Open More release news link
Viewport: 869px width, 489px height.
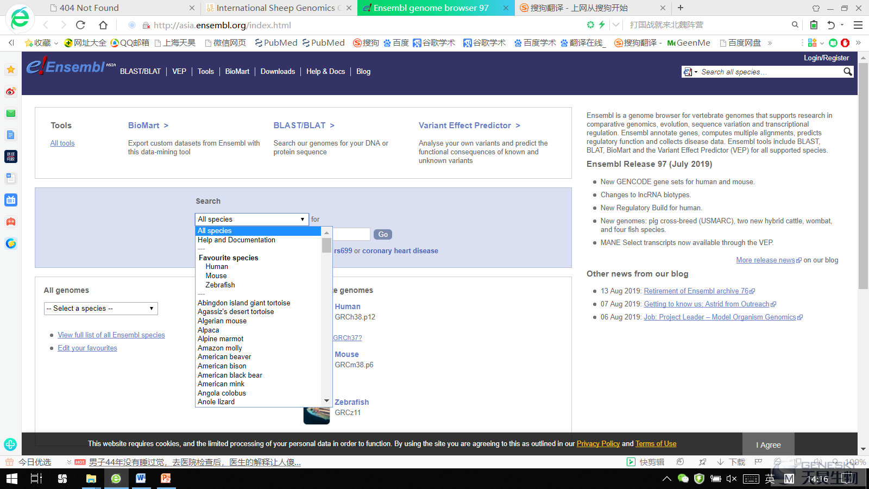[765, 260]
